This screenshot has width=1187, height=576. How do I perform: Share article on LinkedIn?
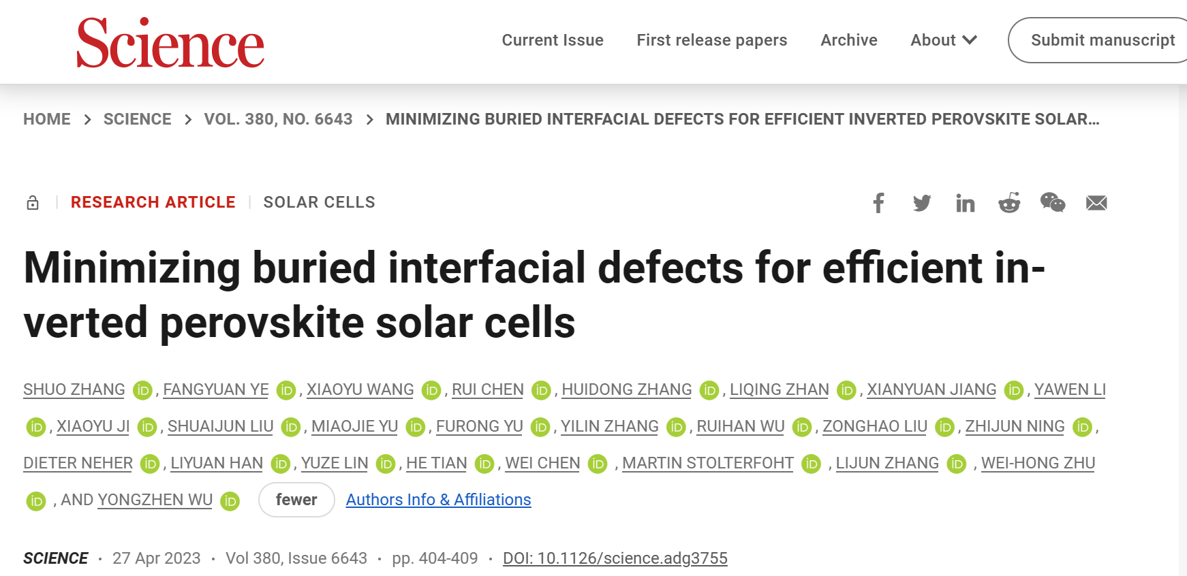(965, 203)
